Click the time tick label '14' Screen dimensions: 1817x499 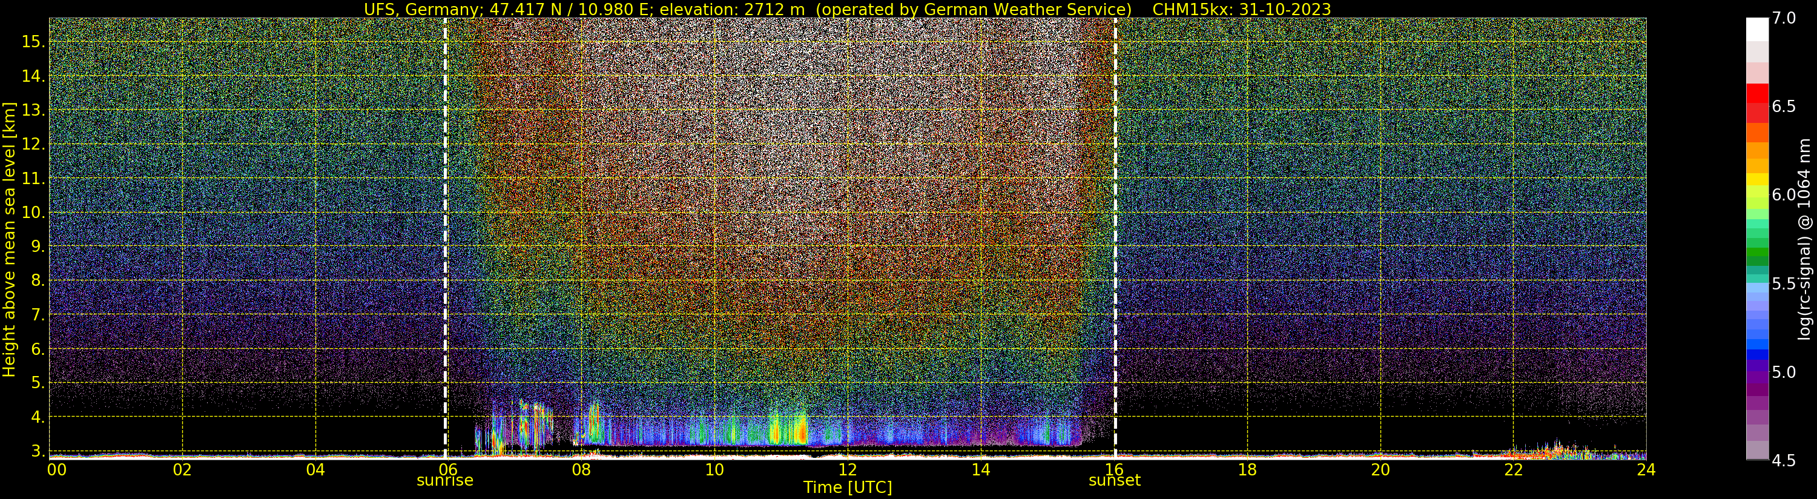click(x=981, y=469)
